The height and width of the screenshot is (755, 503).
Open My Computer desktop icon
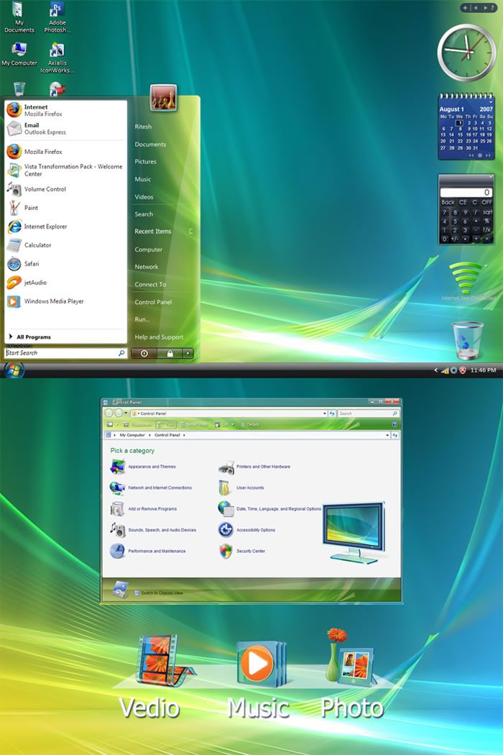point(19,54)
